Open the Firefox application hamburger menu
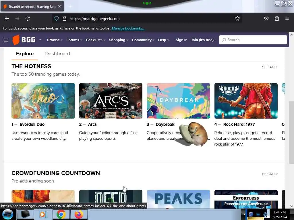This screenshot has width=294, height=220. point(287,18)
